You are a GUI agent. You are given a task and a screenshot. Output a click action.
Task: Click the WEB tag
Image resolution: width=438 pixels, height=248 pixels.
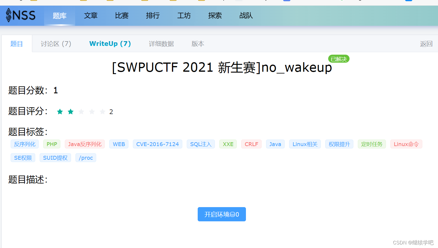(119, 144)
